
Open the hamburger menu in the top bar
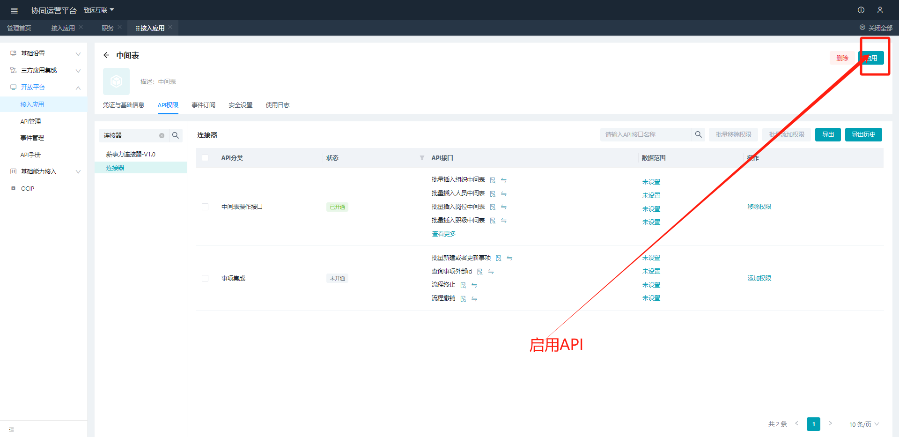tap(14, 10)
